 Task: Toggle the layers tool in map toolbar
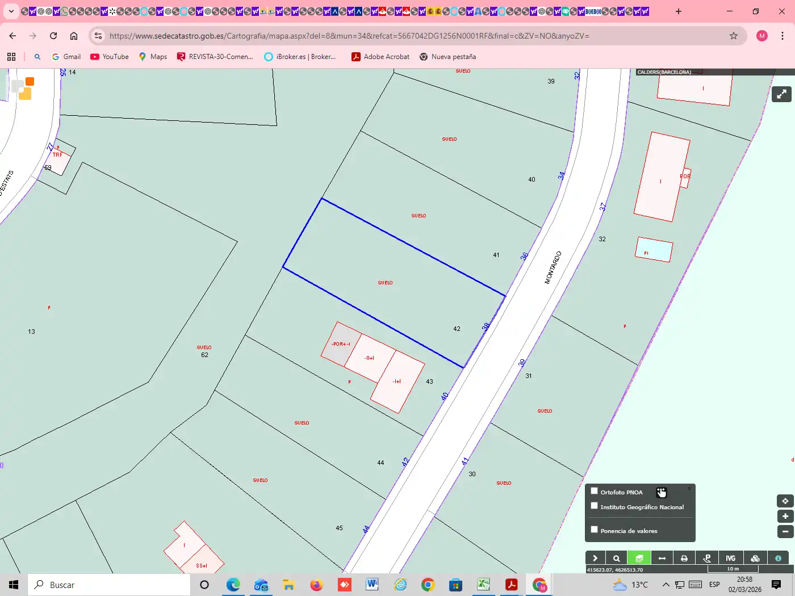[639, 559]
